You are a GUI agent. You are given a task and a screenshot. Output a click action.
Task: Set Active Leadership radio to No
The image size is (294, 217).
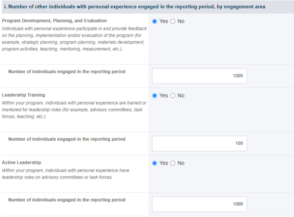pos(173,163)
